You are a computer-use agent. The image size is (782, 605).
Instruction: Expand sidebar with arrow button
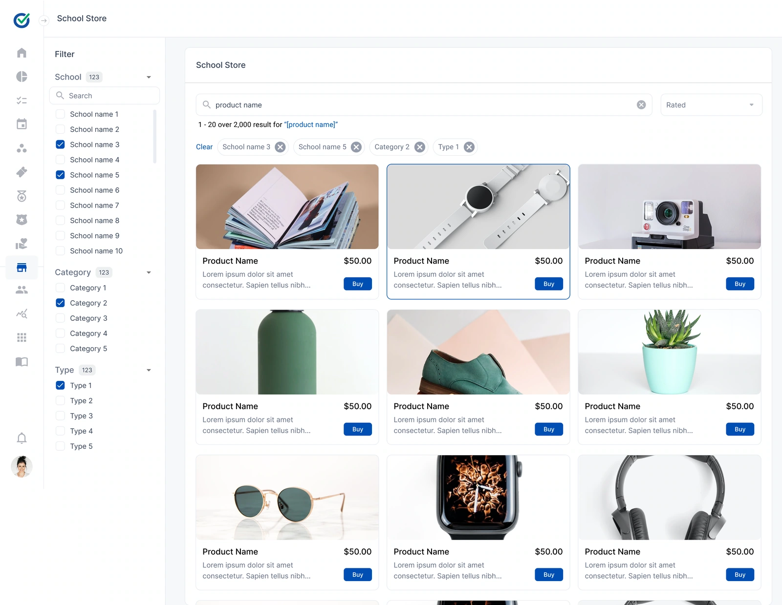44,21
